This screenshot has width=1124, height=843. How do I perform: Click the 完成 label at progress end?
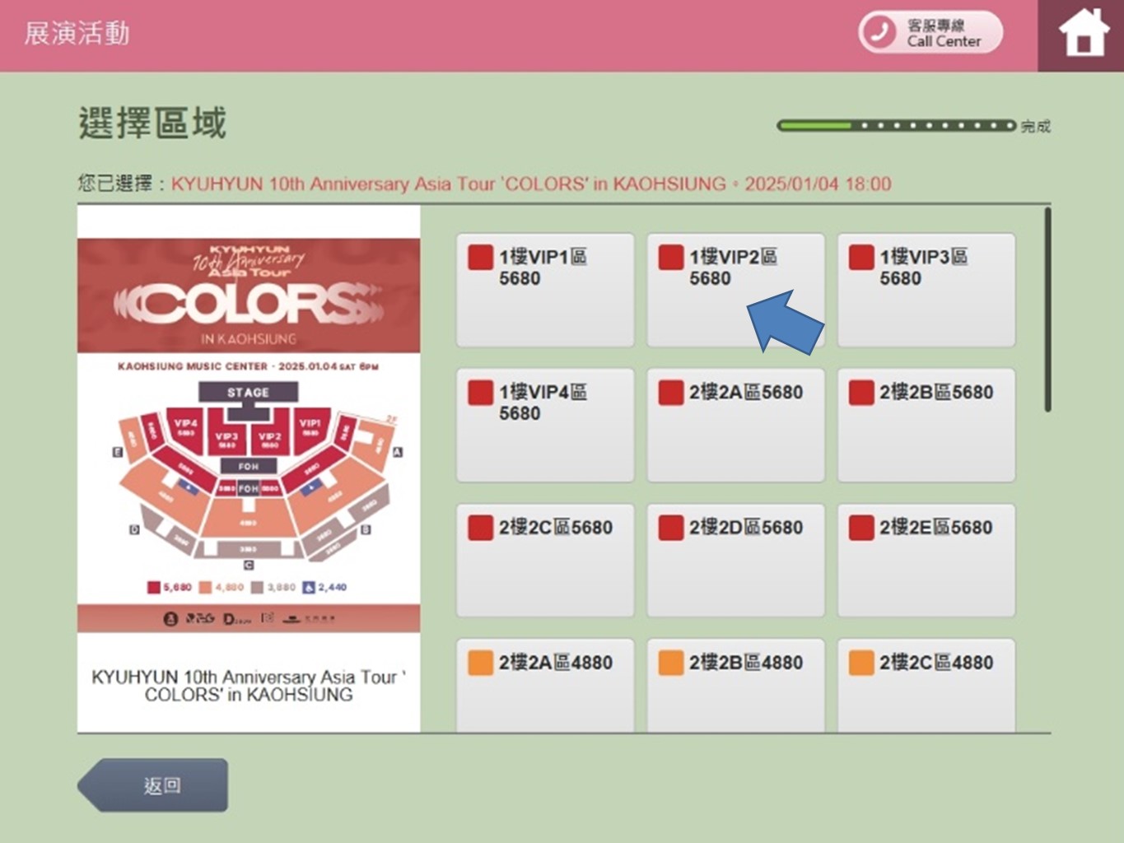(x=1036, y=127)
